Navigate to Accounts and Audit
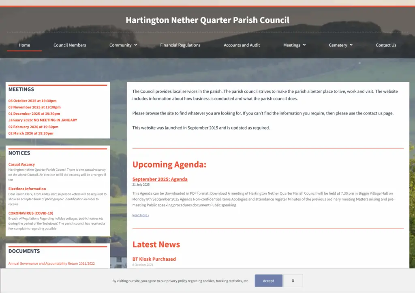This screenshot has height=293, width=415. pyautogui.click(x=242, y=45)
